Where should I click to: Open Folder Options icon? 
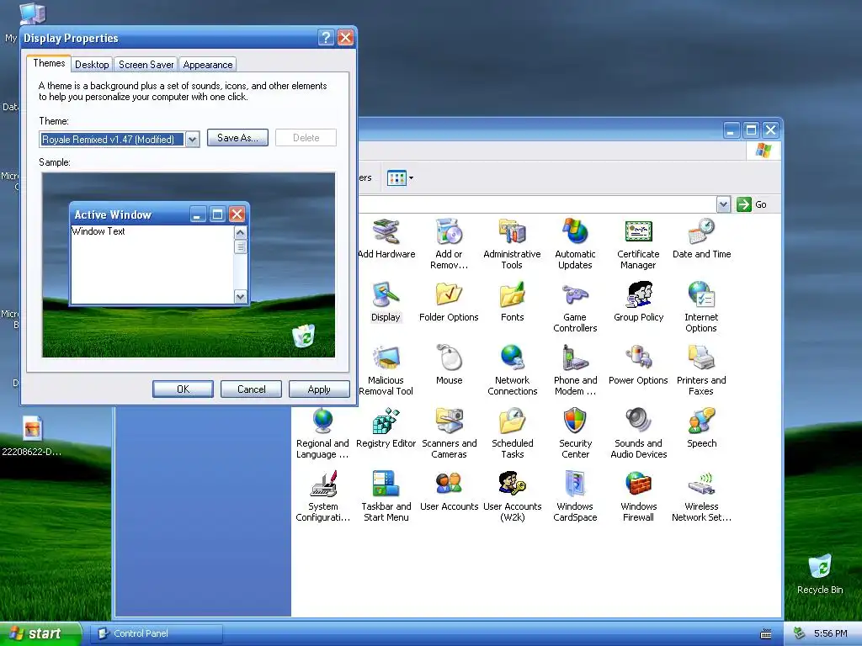[x=449, y=302]
